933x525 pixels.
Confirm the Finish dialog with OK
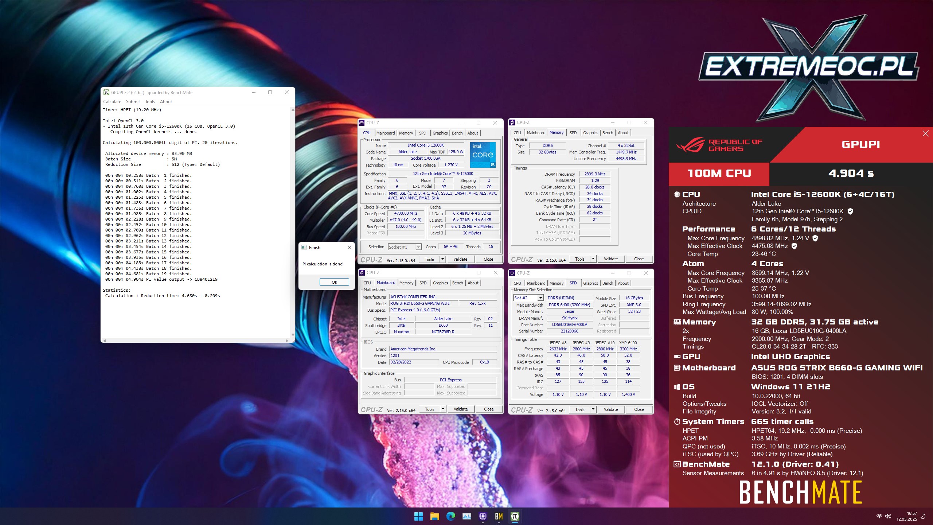(334, 282)
